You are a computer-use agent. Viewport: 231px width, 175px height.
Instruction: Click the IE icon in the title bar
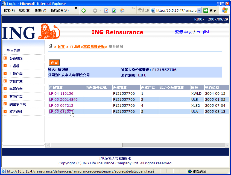(4, 3)
